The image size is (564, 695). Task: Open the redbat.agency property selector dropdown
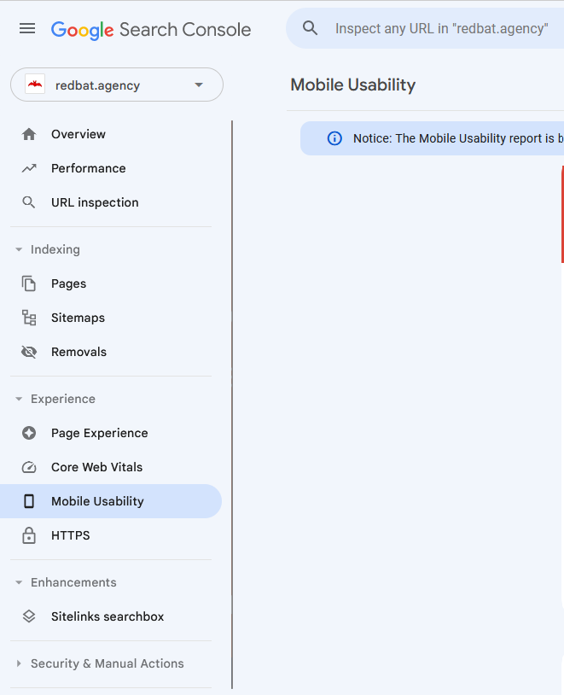click(x=117, y=85)
